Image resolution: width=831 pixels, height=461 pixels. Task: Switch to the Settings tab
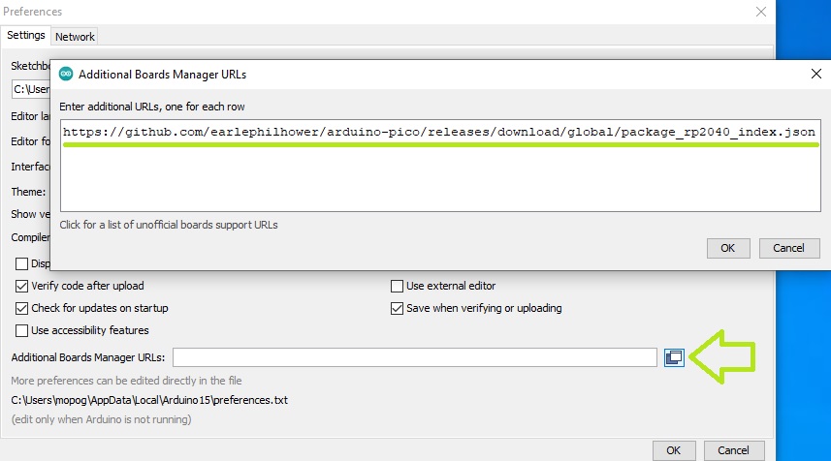click(x=26, y=36)
